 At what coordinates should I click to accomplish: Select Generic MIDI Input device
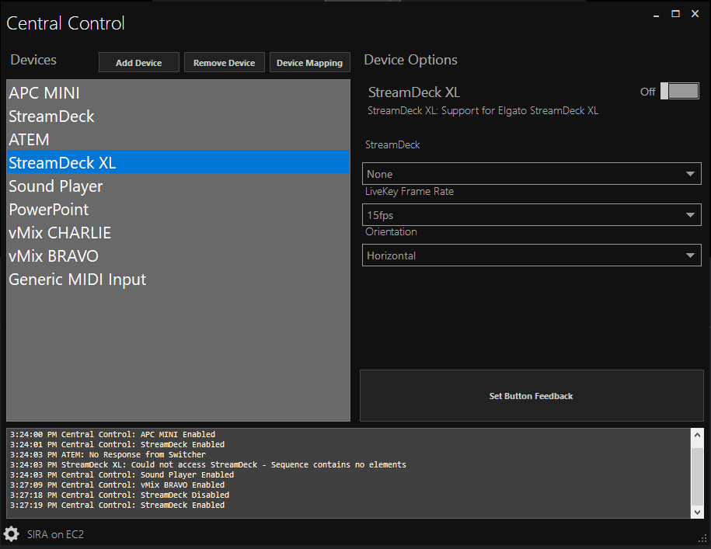[179, 280]
